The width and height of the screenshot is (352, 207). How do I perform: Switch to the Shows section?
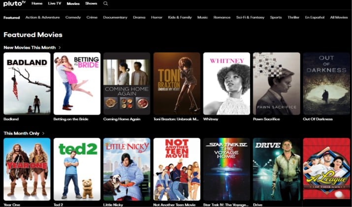pos(91,3)
